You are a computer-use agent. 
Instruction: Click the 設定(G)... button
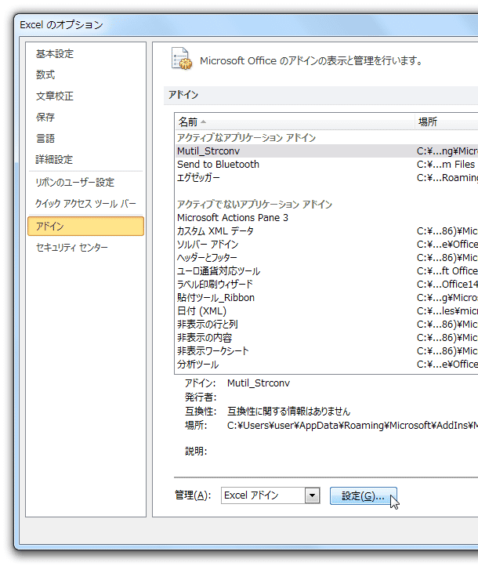(x=364, y=496)
